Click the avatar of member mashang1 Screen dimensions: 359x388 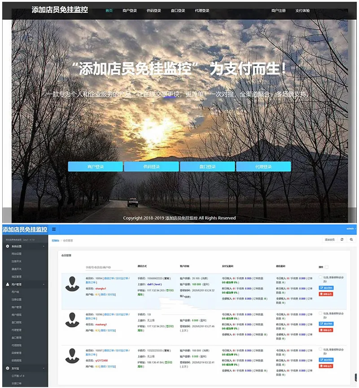tap(72, 320)
